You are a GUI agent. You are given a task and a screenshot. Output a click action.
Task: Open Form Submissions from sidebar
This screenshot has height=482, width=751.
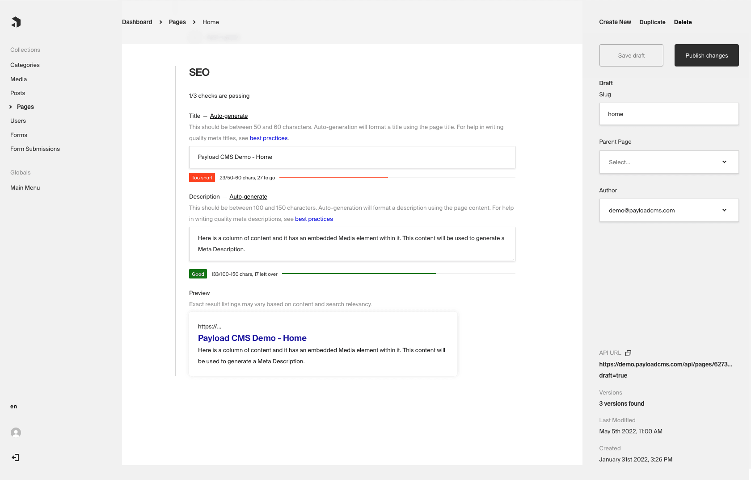coord(35,149)
